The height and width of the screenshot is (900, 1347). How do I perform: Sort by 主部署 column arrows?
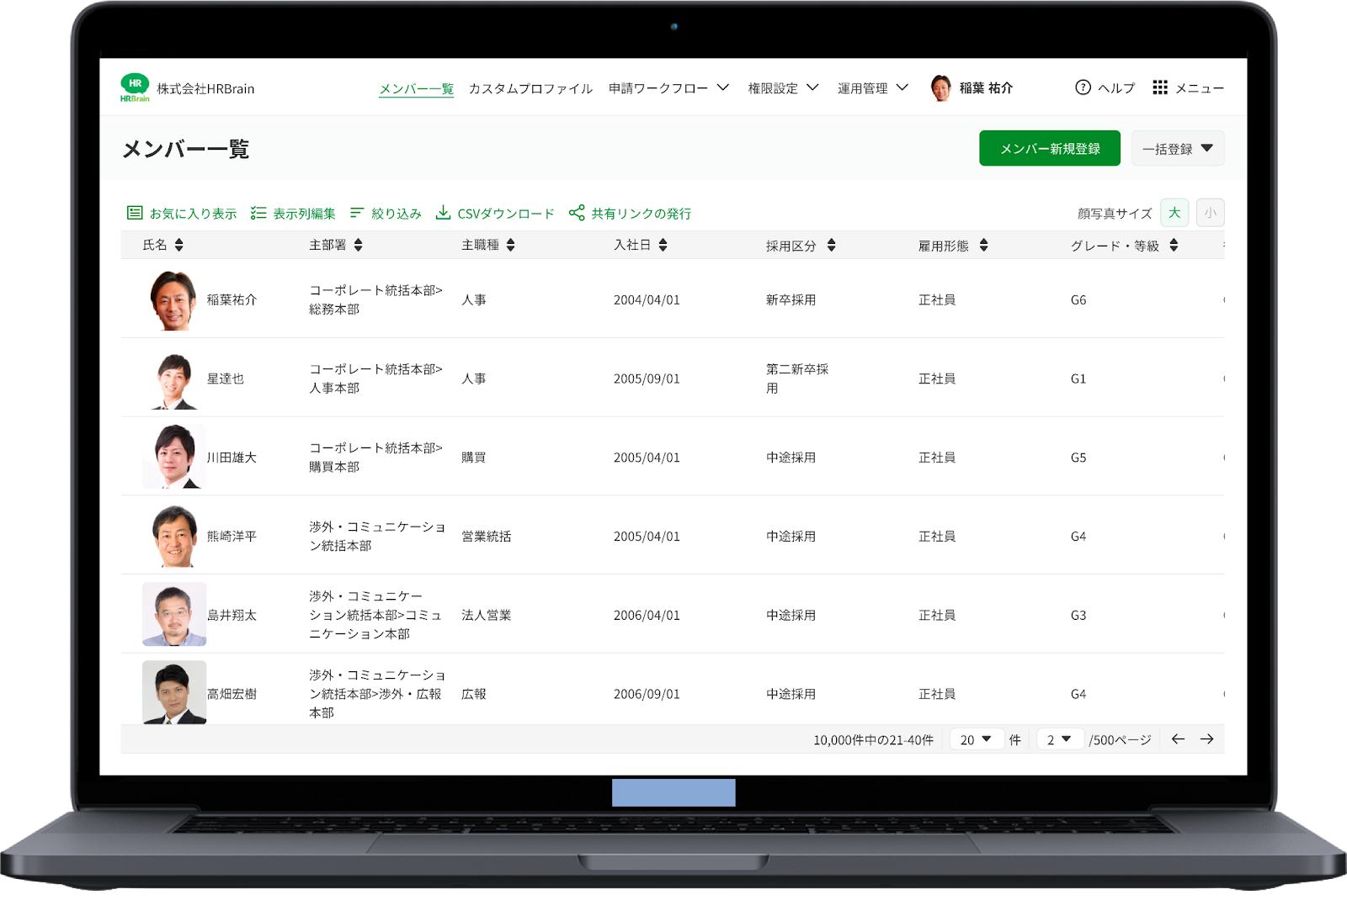click(x=359, y=245)
